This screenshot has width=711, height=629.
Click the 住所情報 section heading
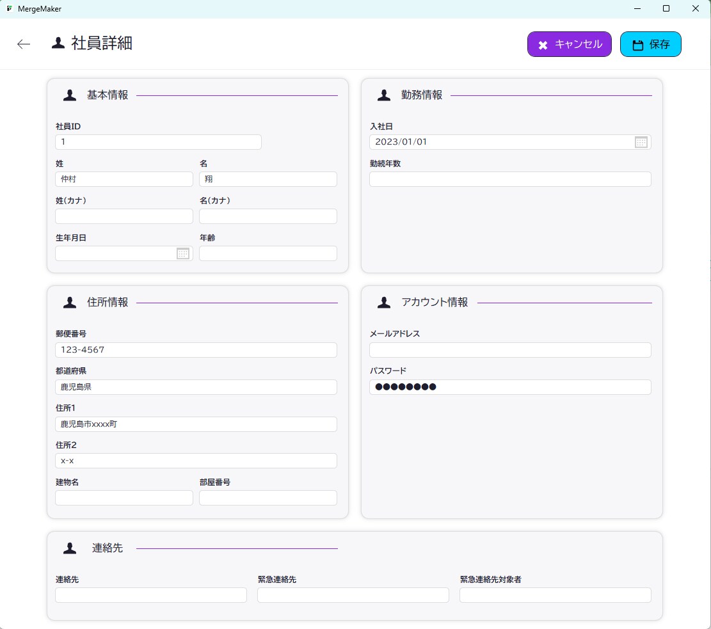pyautogui.click(x=108, y=303)
